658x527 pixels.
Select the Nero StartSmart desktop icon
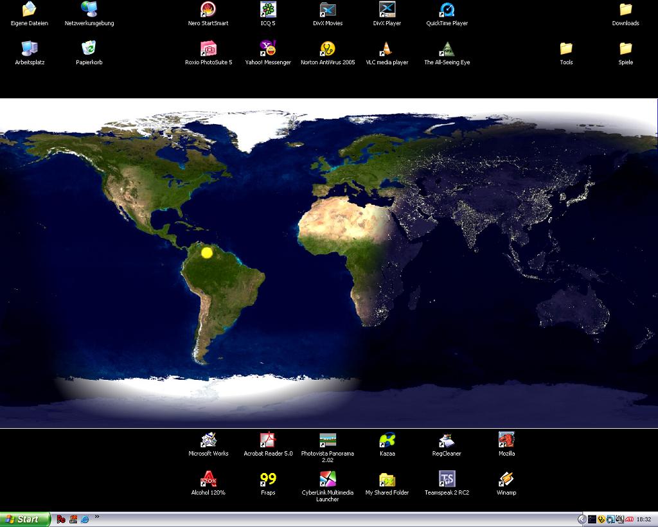point(208,10)
